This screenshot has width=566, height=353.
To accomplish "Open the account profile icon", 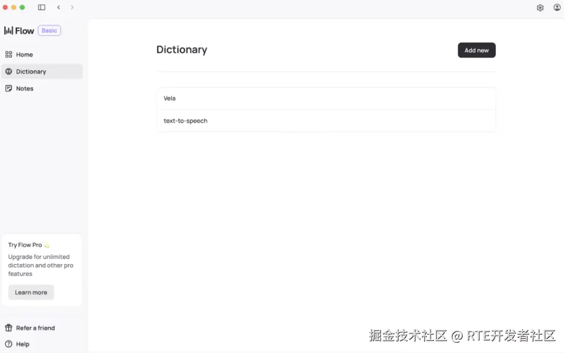I will pyautogui.click(x=557, y=7).
